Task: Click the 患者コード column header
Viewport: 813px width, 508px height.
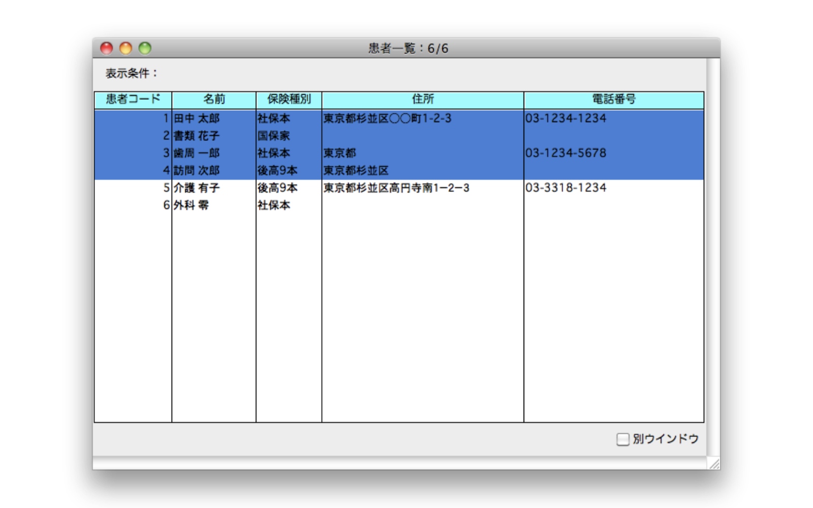Action: (133, 100)
